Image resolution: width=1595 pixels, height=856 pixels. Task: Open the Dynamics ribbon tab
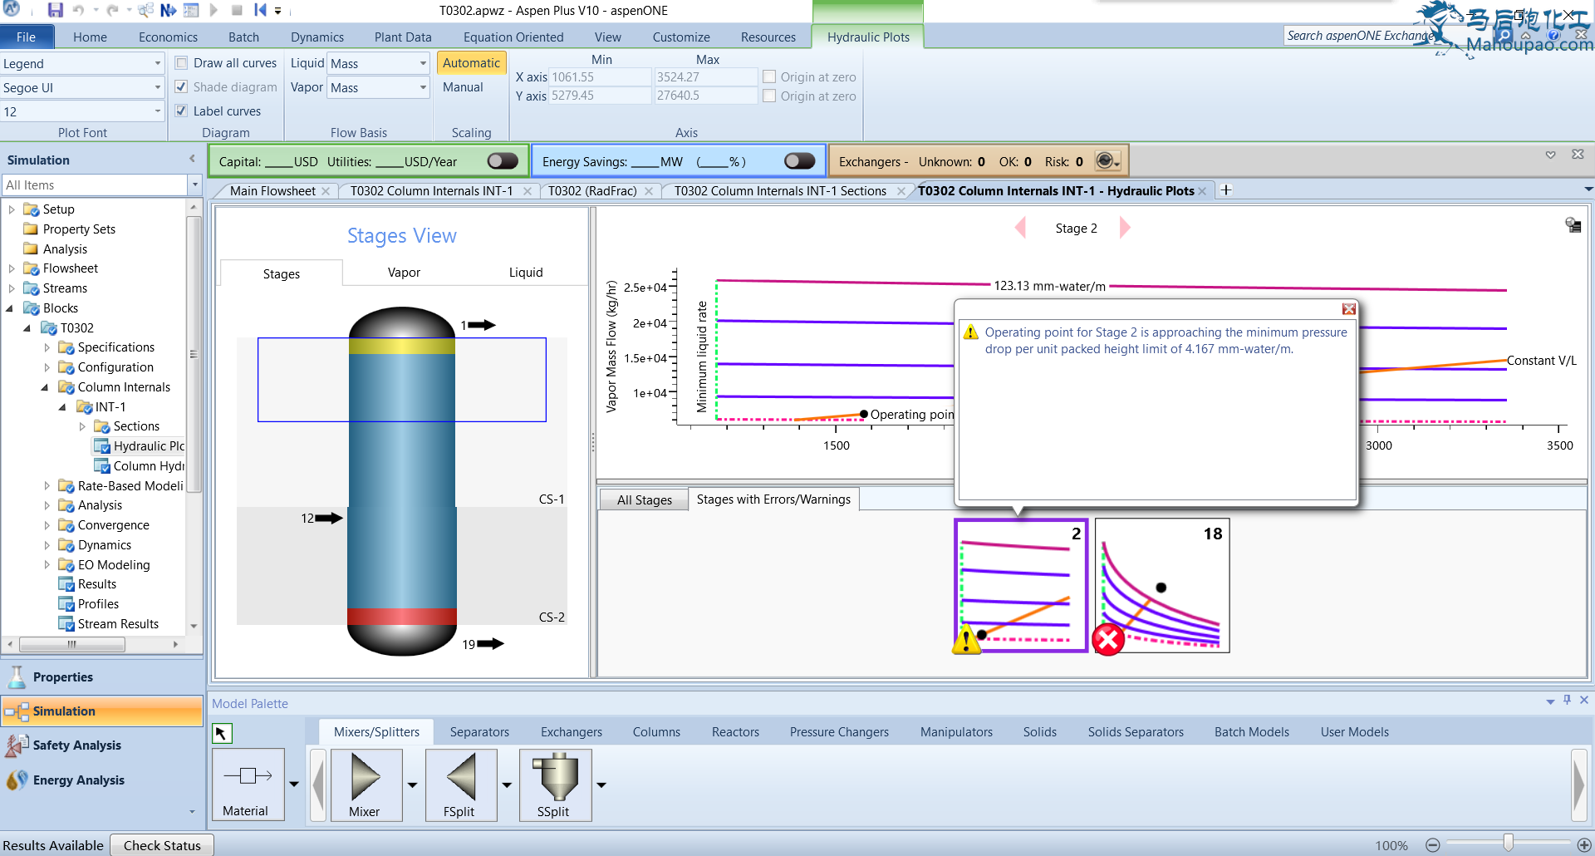[x=317, y=37]
